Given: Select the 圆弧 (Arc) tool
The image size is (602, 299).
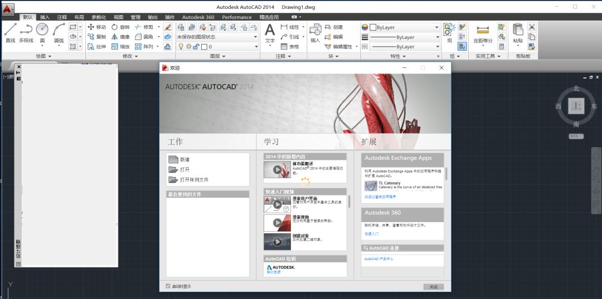Looking at the screenshot, I should pos(59,33).
